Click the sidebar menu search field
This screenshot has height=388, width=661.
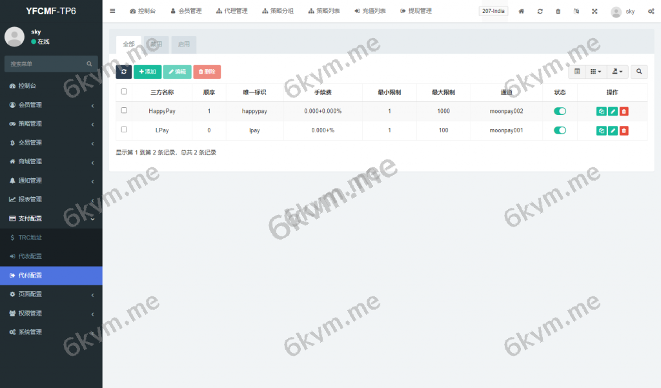tap(46, 64)
